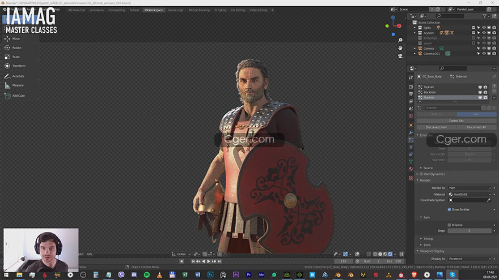Toggle render camera icon for TopHair

(x=485, y=87)
